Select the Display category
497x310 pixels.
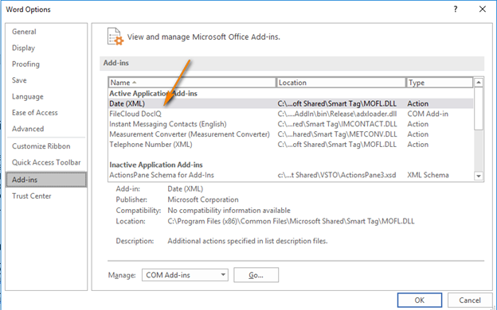(23, 48)
